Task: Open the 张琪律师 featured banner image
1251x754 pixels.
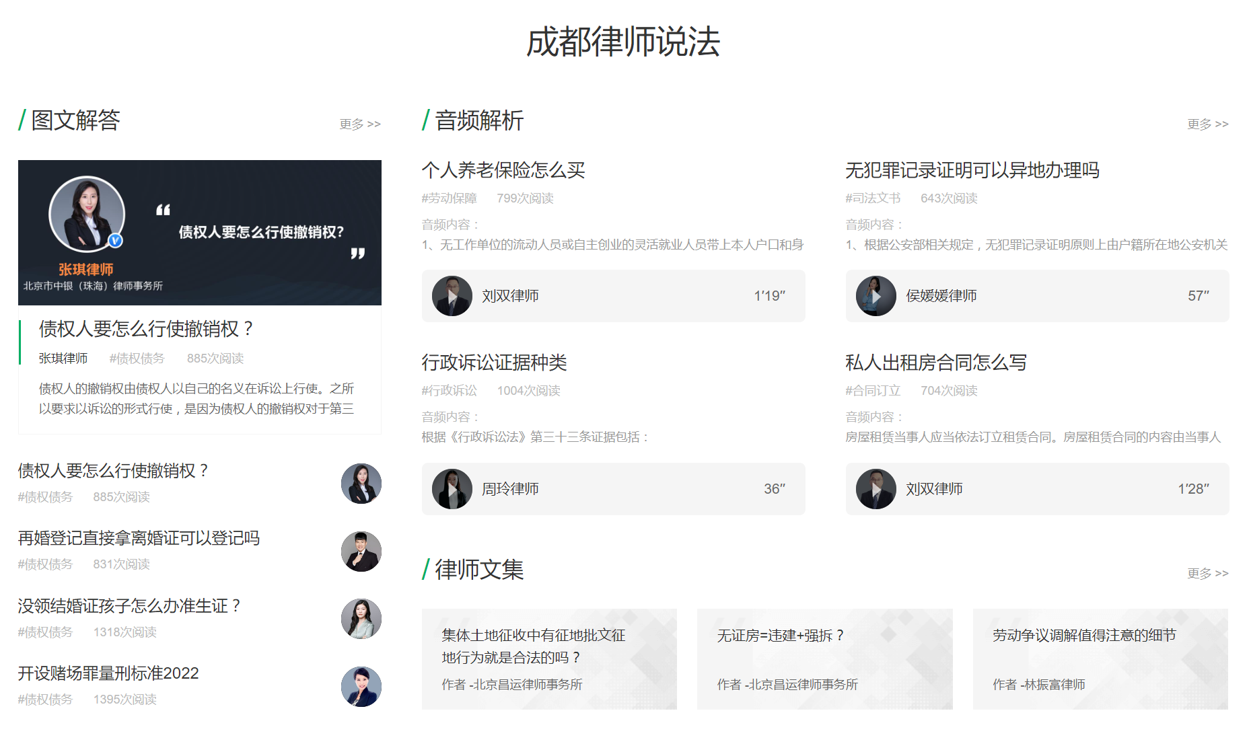Action: (200, 233)
